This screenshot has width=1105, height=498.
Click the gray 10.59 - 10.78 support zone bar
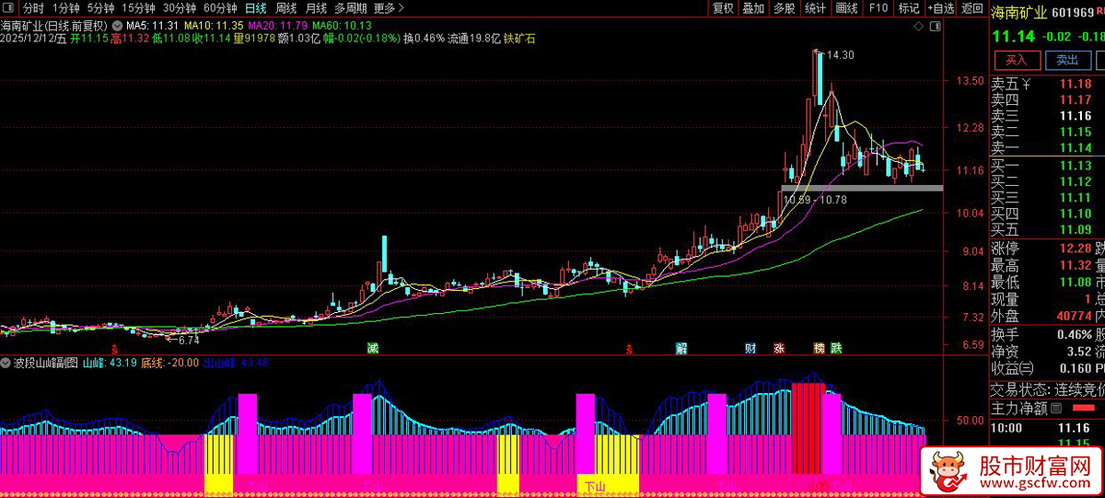click(x=862, y=188)
